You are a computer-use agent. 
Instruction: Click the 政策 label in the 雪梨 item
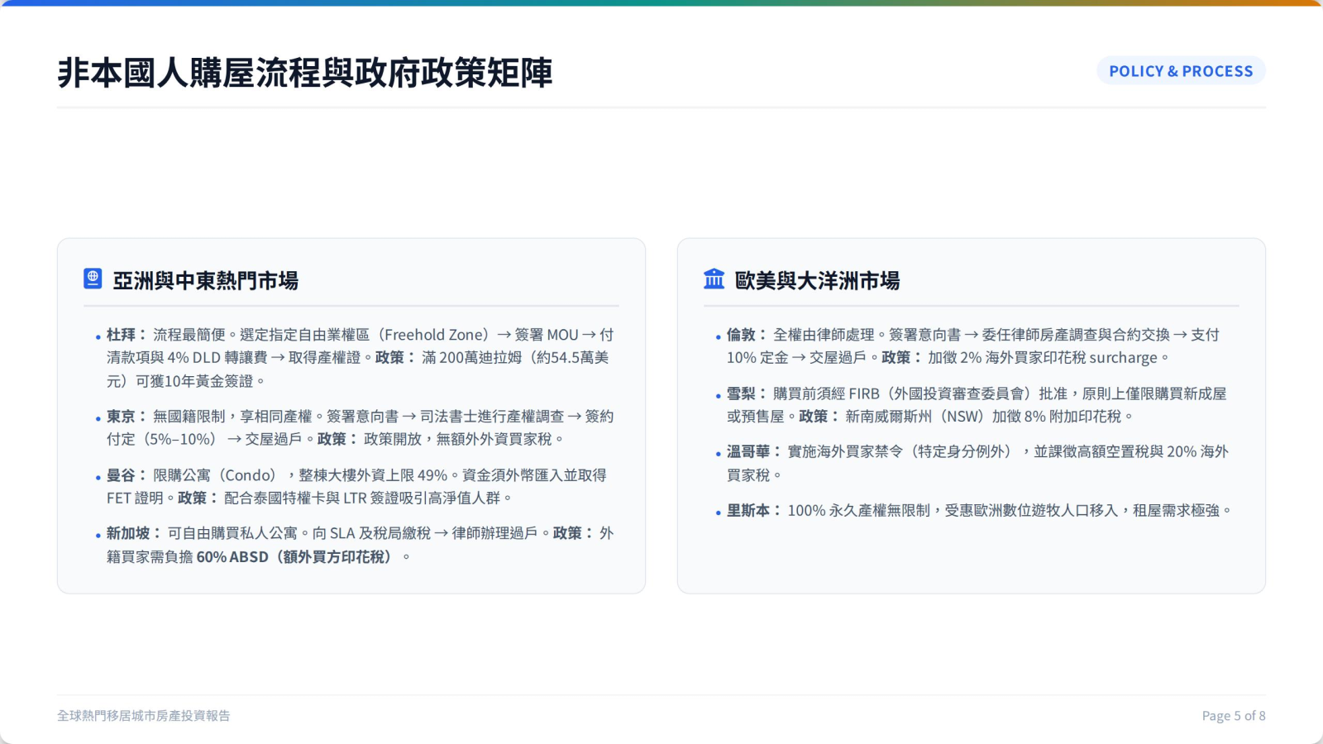pyautogui.click(x=819, y=417)
